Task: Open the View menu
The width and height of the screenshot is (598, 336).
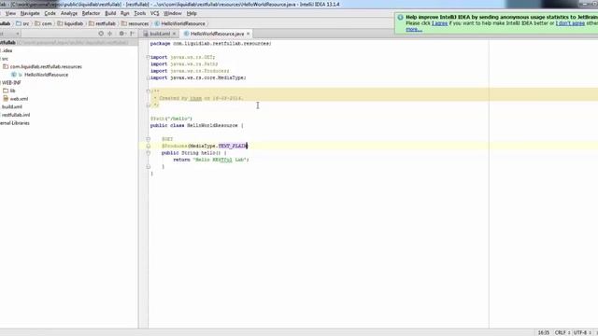Action: [10, 13]
